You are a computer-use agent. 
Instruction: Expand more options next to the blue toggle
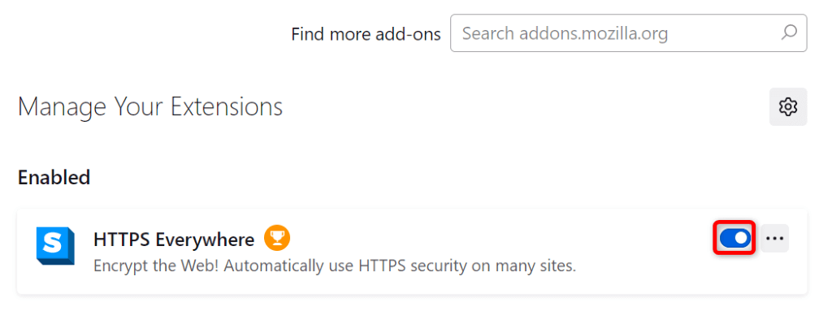point(774,238)
